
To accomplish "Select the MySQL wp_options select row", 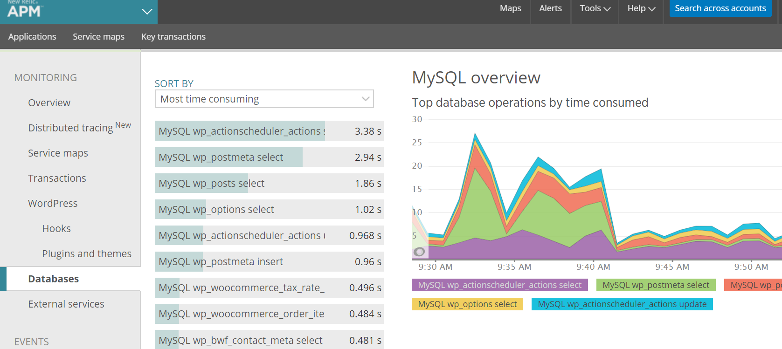I will coord(269,209).
